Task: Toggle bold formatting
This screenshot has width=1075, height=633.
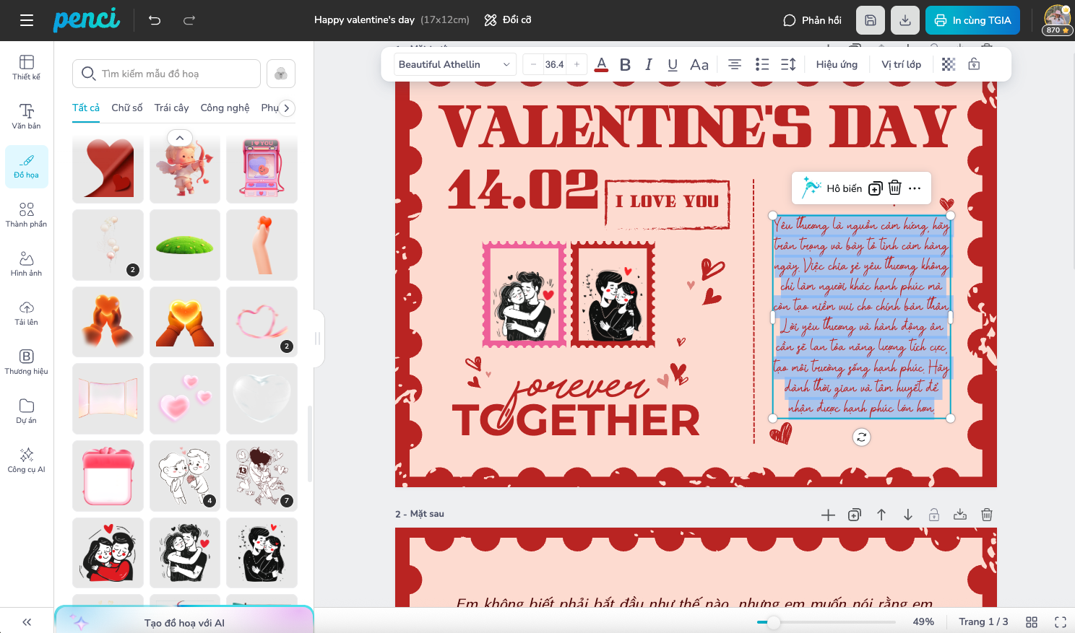Action: pyautogui.click(x=625, y=64)
